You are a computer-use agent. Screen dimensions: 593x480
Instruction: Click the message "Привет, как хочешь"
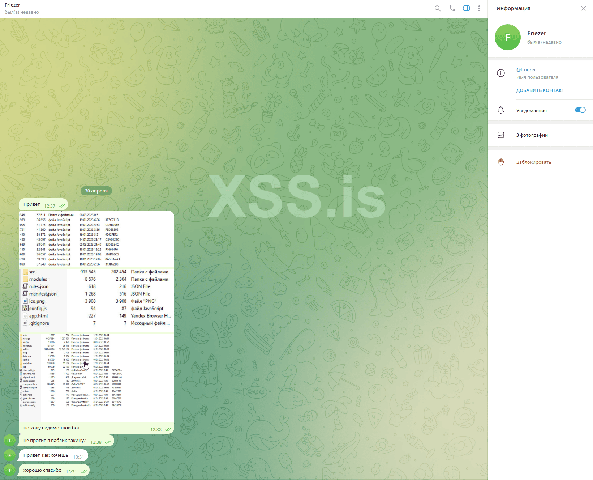[53, 455]
